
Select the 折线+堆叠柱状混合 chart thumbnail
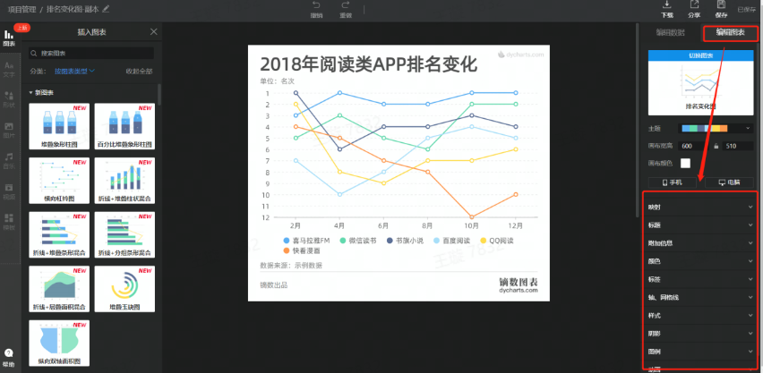124,181
